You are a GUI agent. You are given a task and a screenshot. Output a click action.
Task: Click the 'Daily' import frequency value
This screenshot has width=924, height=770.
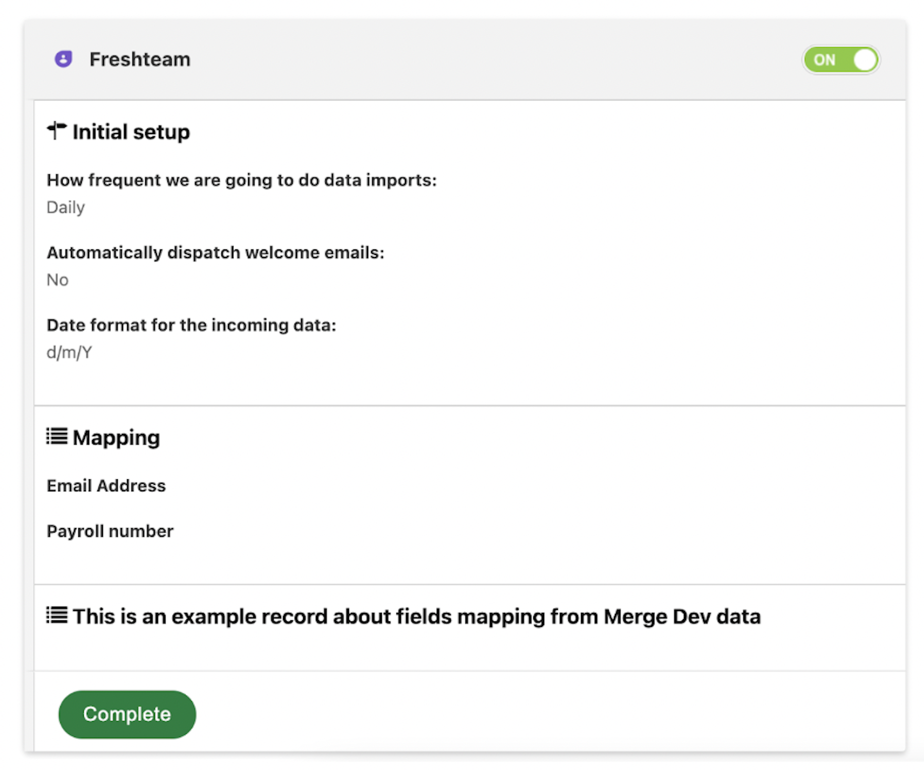66,208
